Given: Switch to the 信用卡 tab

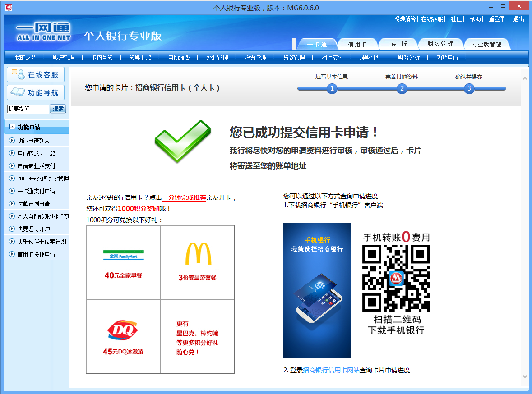Looking at the screenshot, I should click(x=357, y=45).
